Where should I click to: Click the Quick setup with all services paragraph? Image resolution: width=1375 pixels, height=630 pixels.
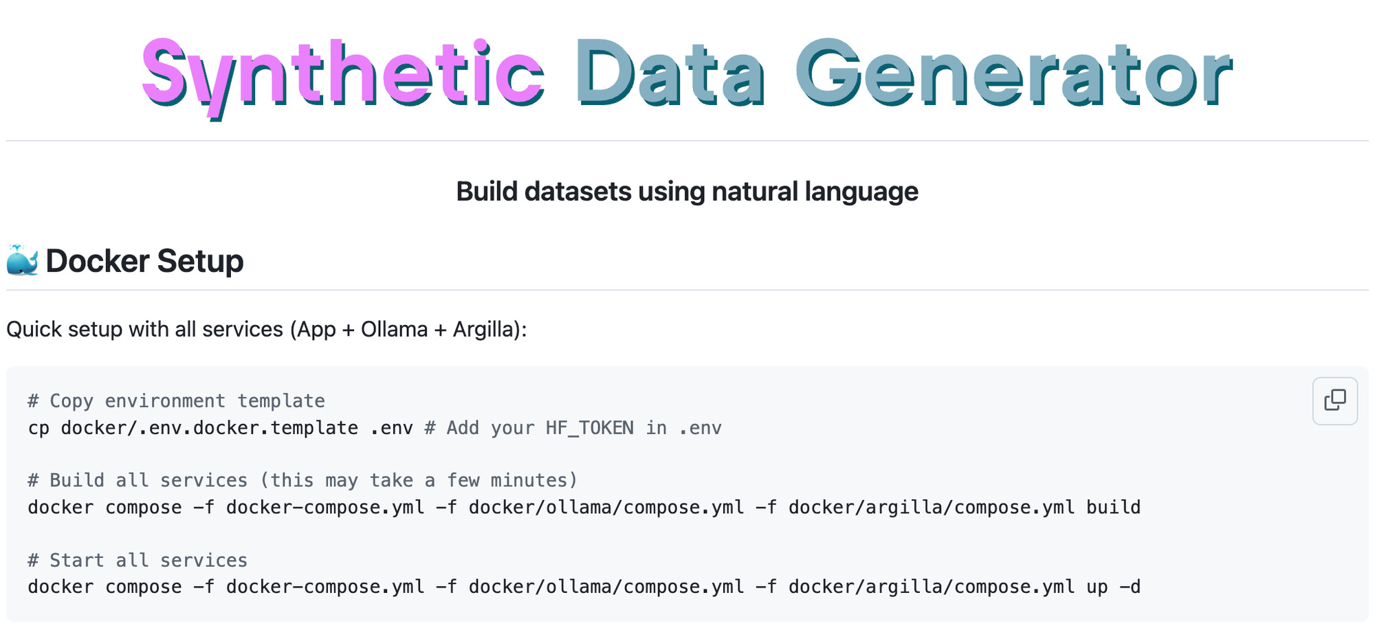click(267, 329)
